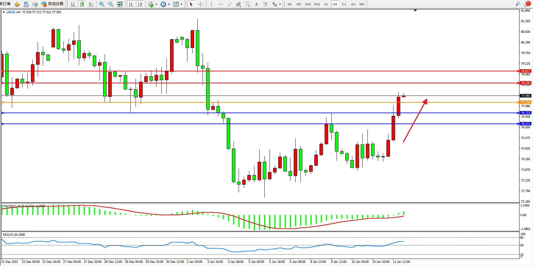Open the notification bubble showing 1
Image resolution: width=533 pixels, height=266 pixels.
(527, 4)
